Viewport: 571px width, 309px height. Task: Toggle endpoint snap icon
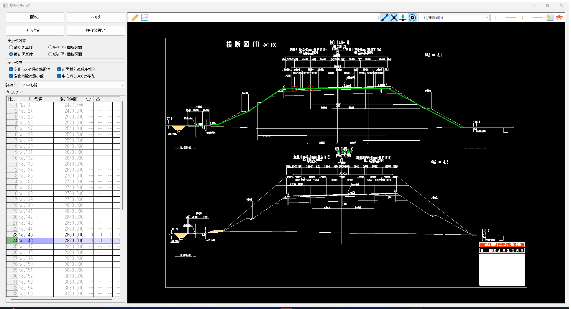[385, 18]
